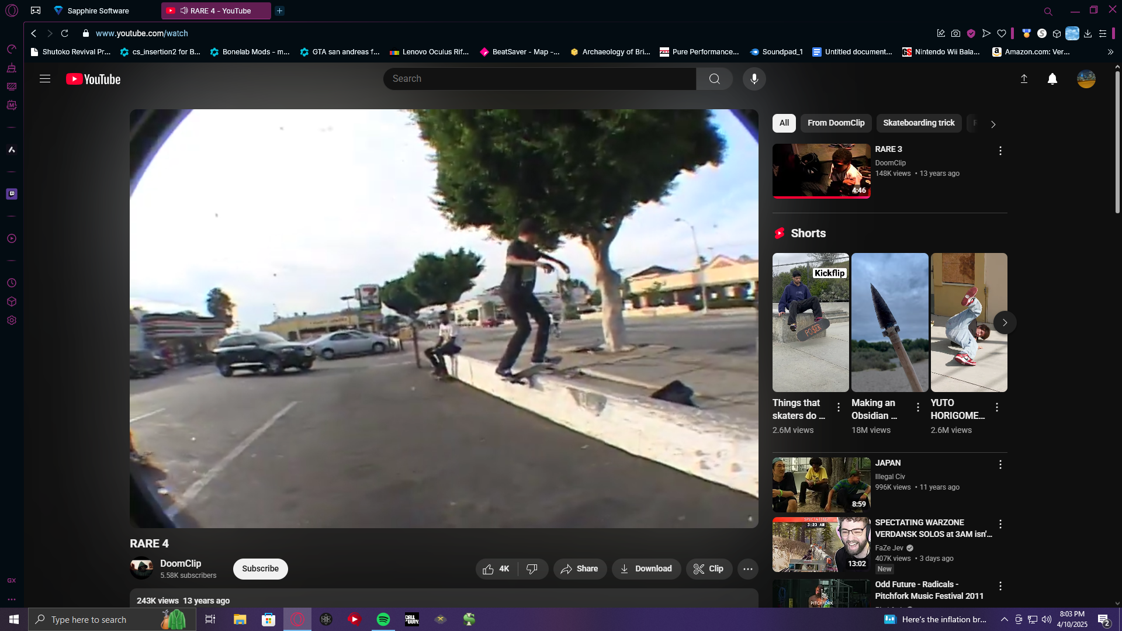Click the page vertical scrollbar
The height and width of the screenshot is (631, 1122).
point(1117,143)
